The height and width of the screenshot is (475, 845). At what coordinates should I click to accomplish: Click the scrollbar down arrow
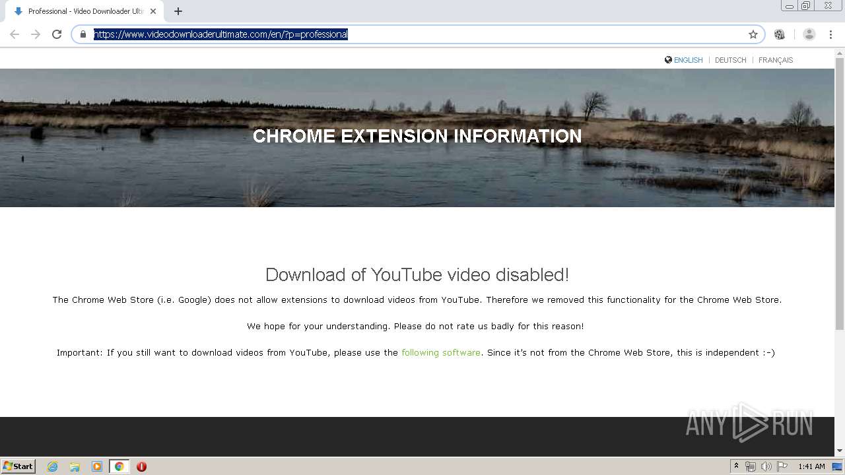click(x=840, y=451)
